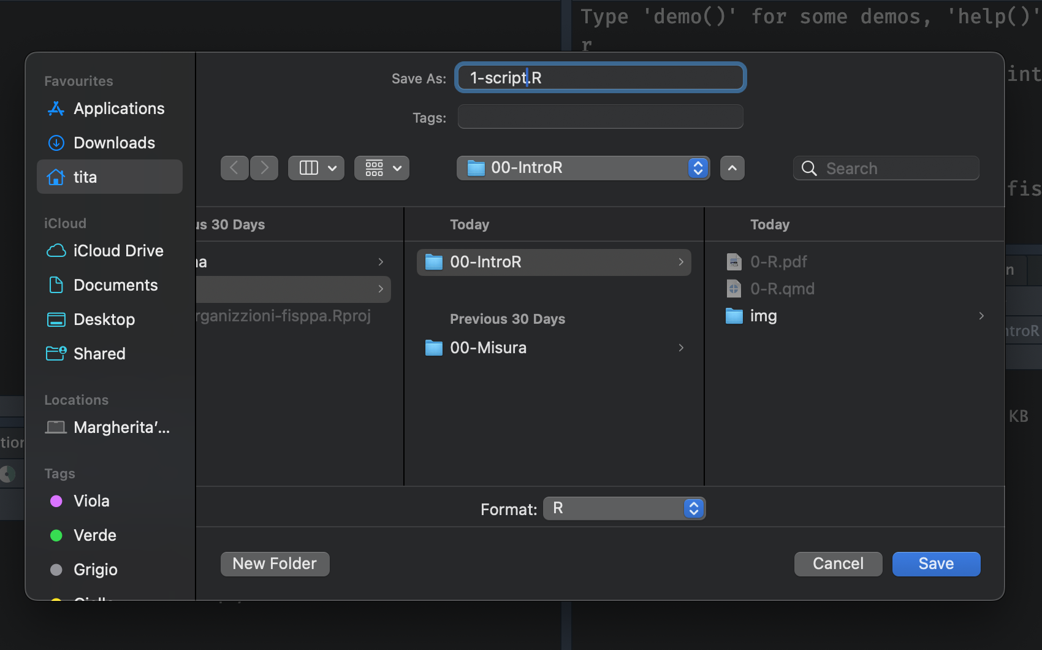1042x650 pixels.
Task: Open the 00-Misura folder
Action: coord(488,348)
